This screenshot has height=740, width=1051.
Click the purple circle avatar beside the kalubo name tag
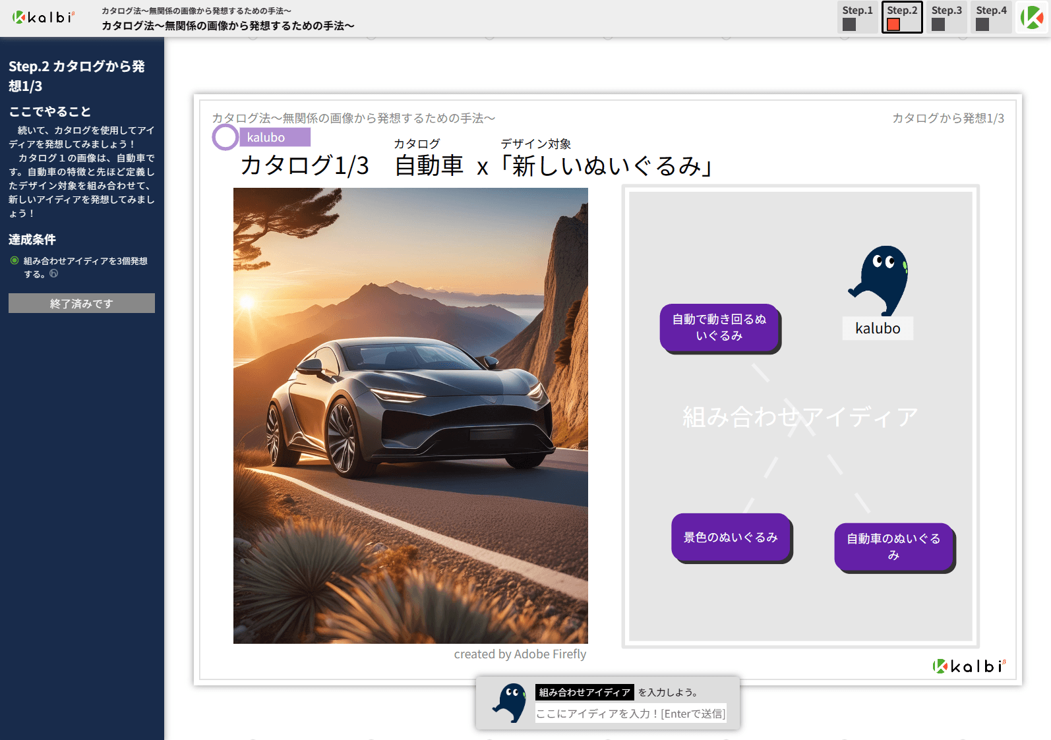(x=225, y=137)
